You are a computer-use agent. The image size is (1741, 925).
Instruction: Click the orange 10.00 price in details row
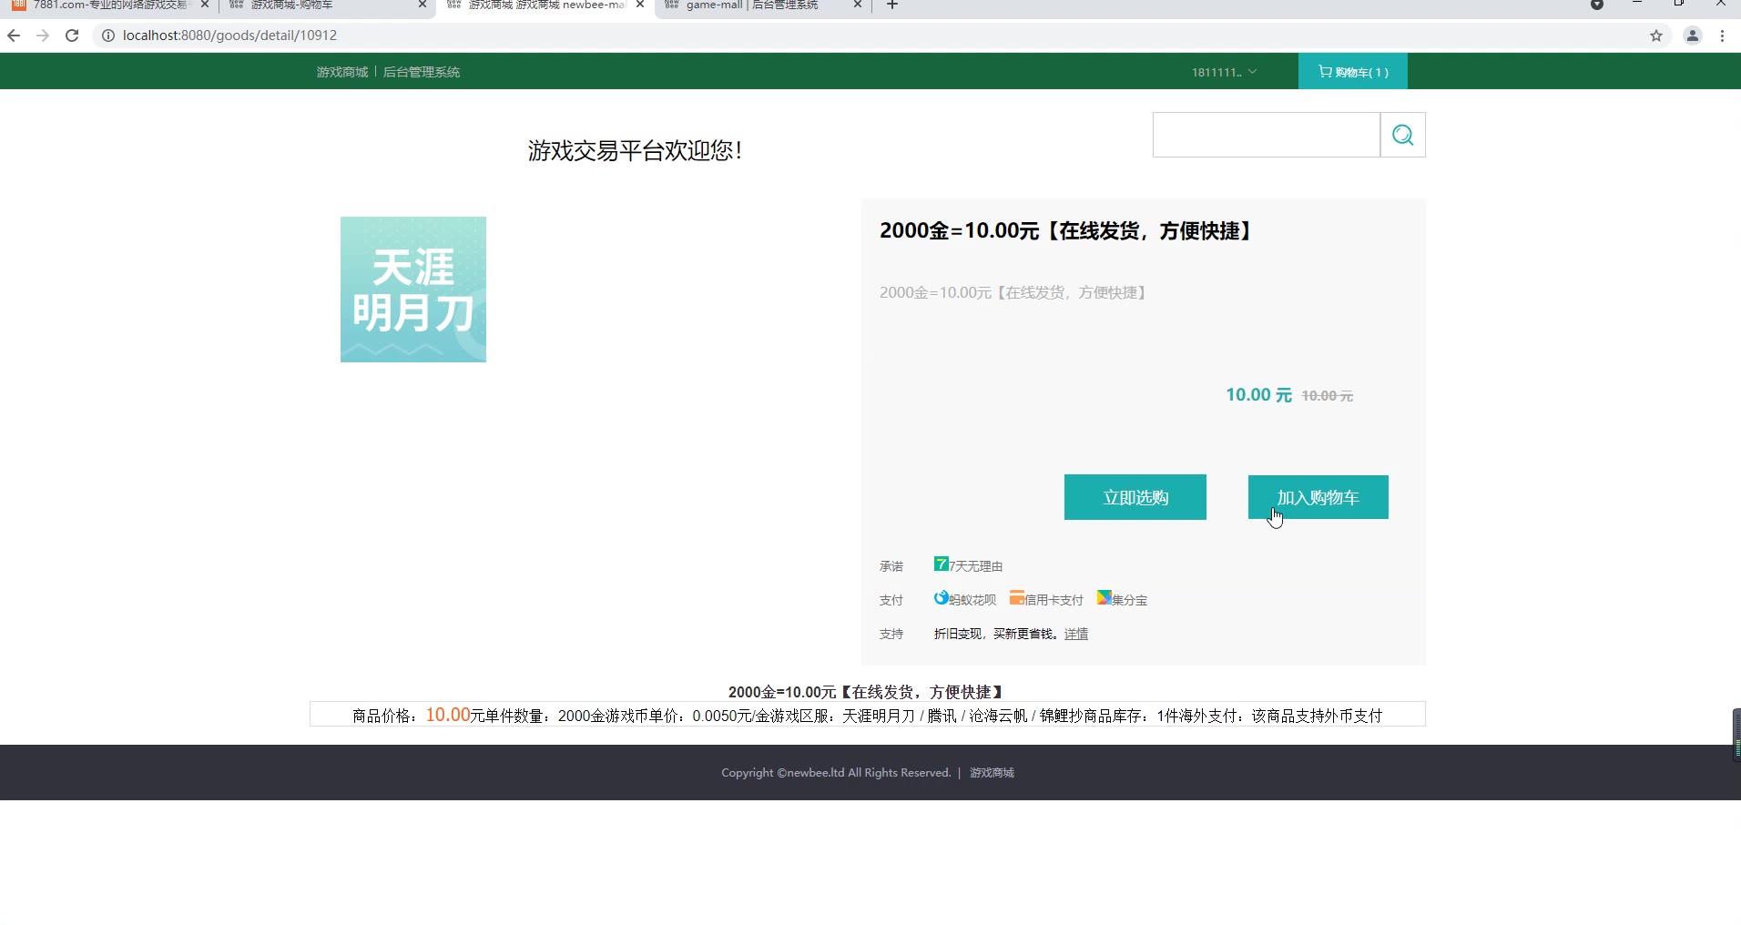448,715
